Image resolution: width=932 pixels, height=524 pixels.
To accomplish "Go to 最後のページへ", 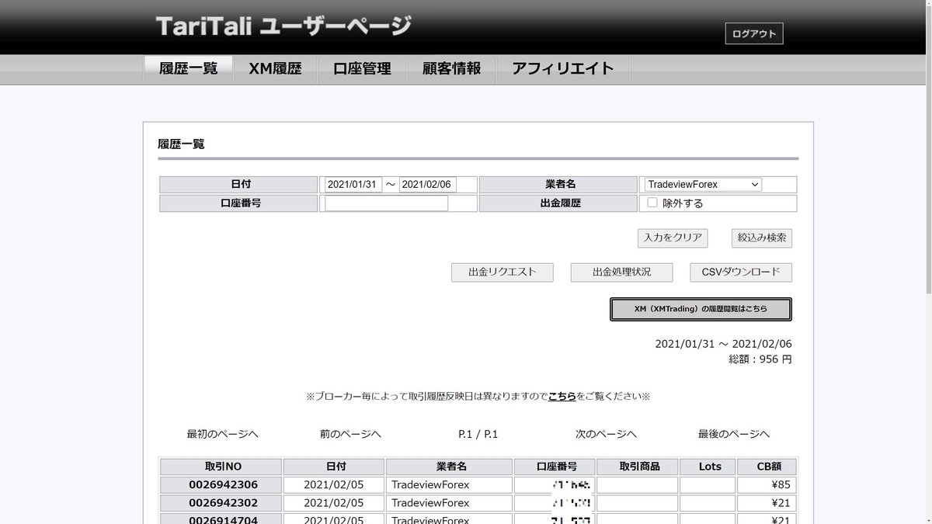I will click(734, 434).
